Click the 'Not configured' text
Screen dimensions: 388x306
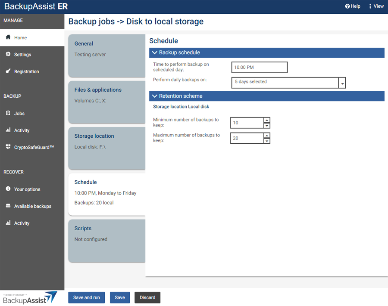tap(91, 239)
